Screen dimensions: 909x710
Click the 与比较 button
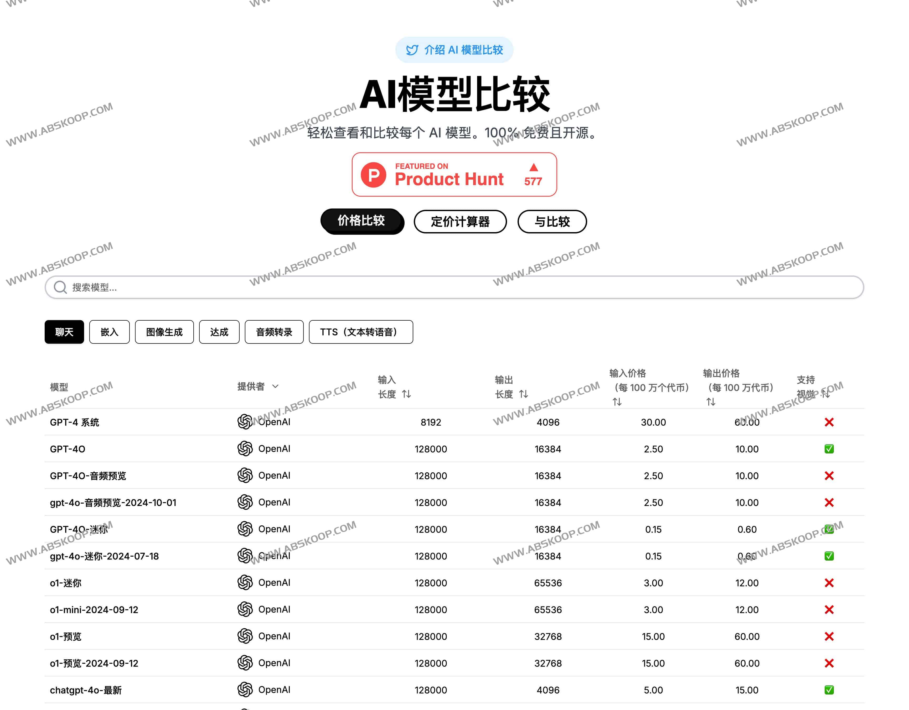pos(552,222)
